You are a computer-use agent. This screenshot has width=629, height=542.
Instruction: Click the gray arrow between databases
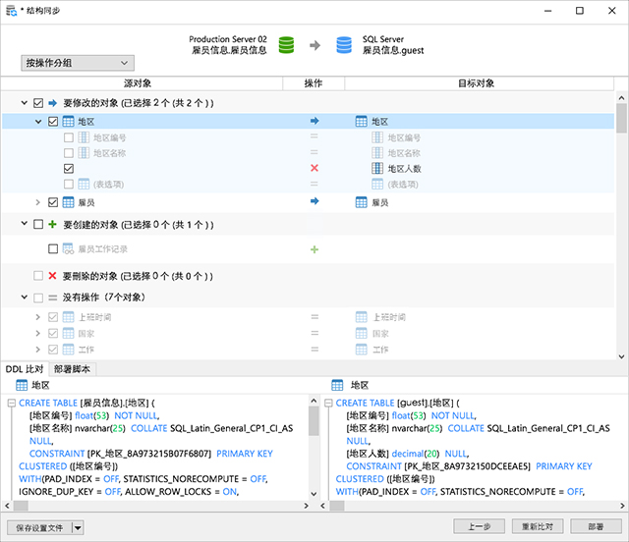click(x=314, y=45)
